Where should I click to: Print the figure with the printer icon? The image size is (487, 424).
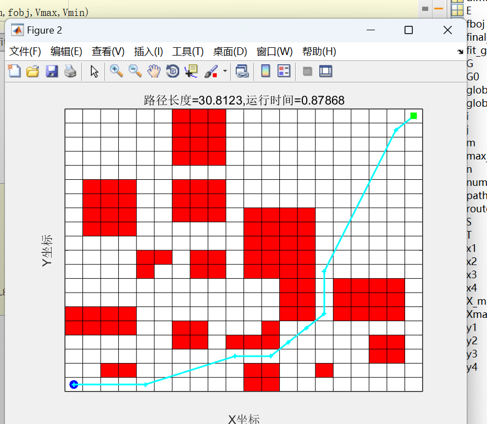(70, 71)
